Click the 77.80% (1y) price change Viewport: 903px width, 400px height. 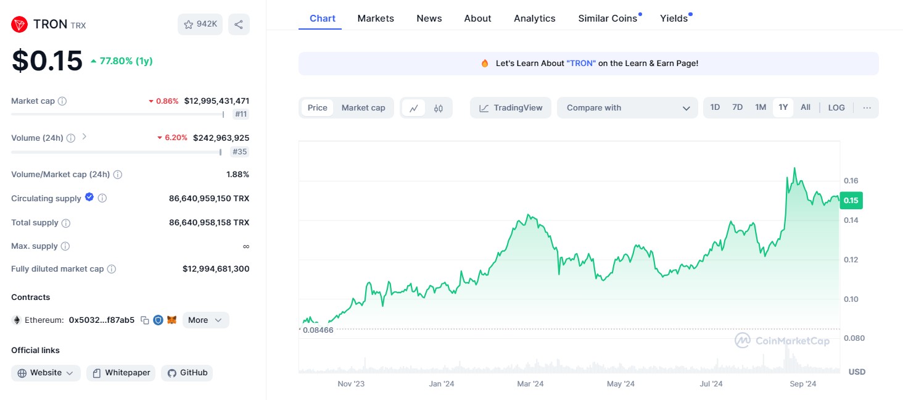122,61
